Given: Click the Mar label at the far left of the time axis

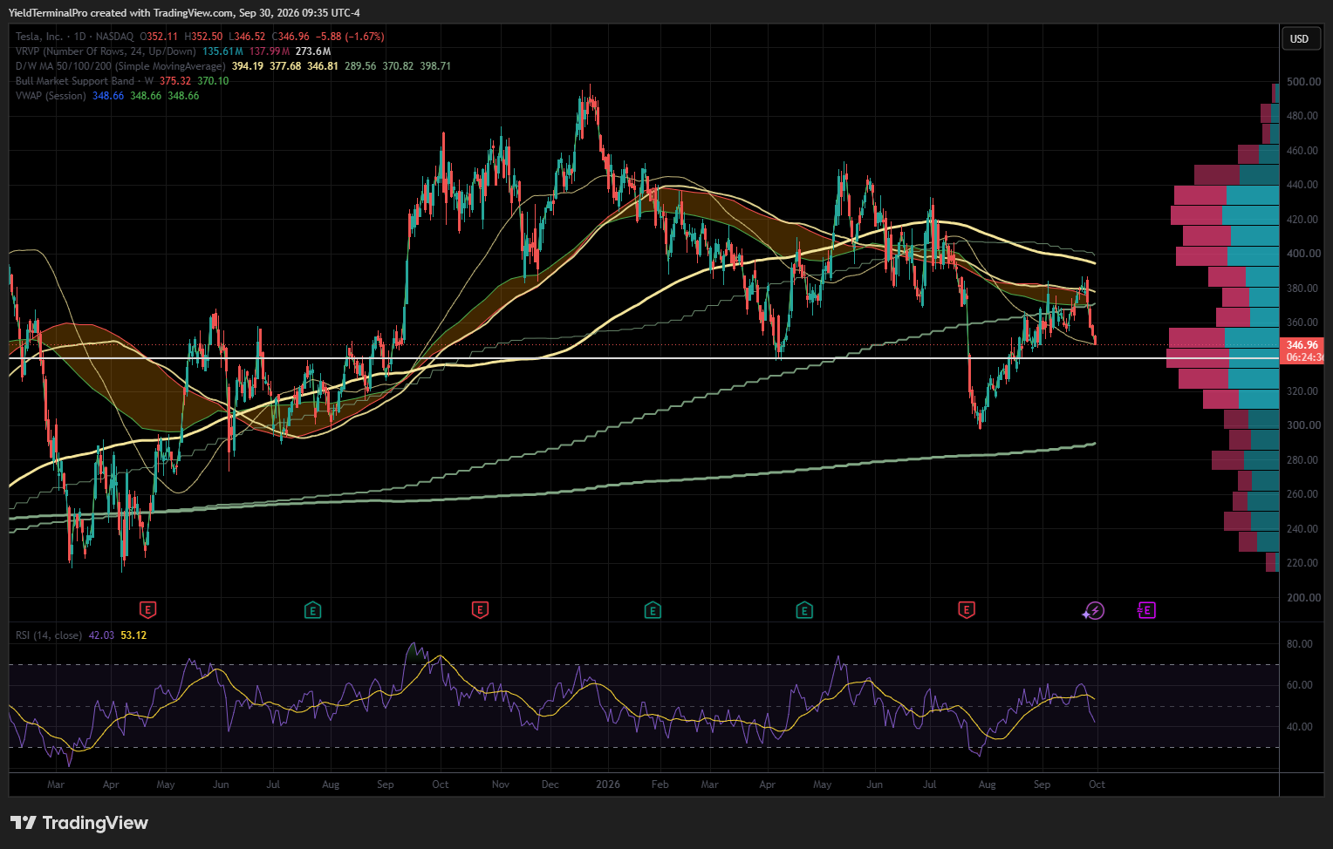Looking at the screenshot, I should pyautogui.click(x=56, y=784).
